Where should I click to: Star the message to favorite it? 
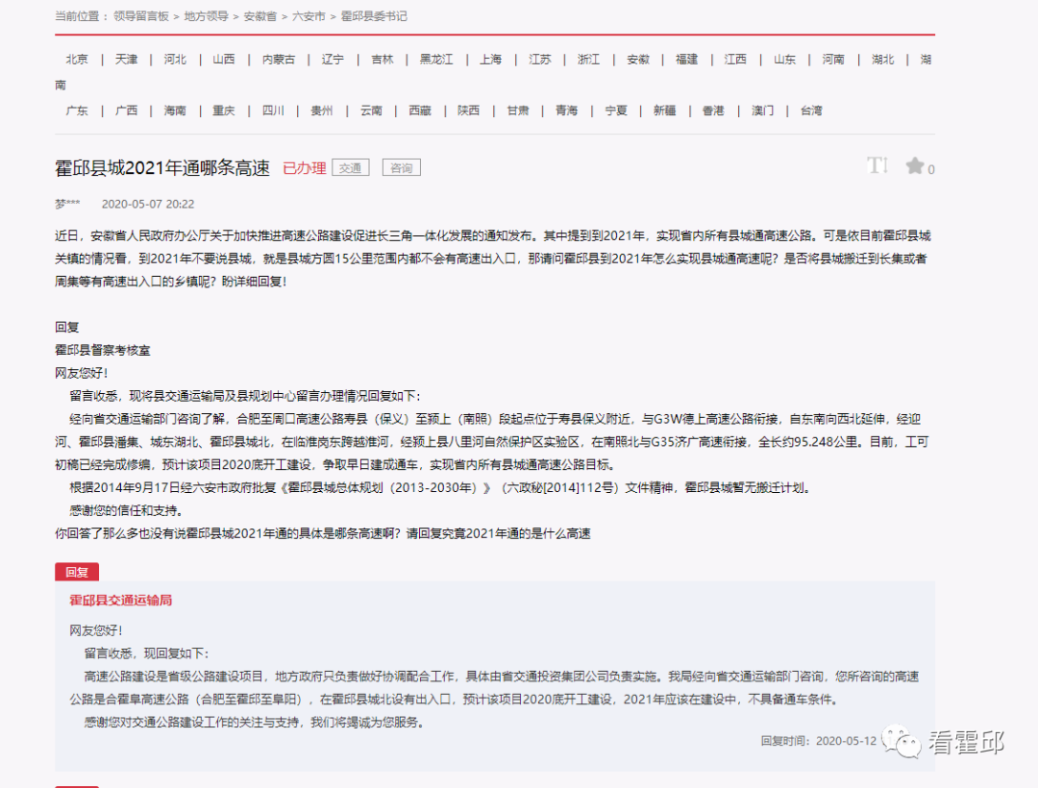[x=913, y=165]
